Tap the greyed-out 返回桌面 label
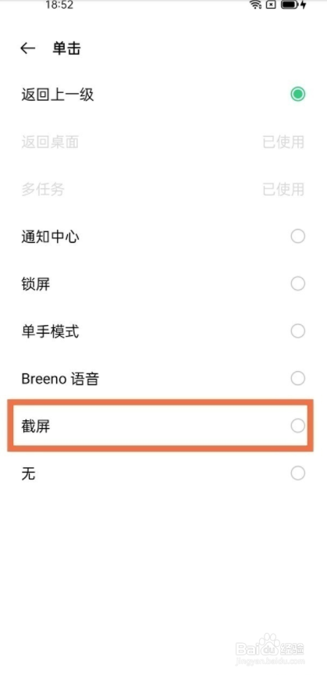The width and height of the screenshot is (327, 675). pyautogui.click(x=50, y=141)
